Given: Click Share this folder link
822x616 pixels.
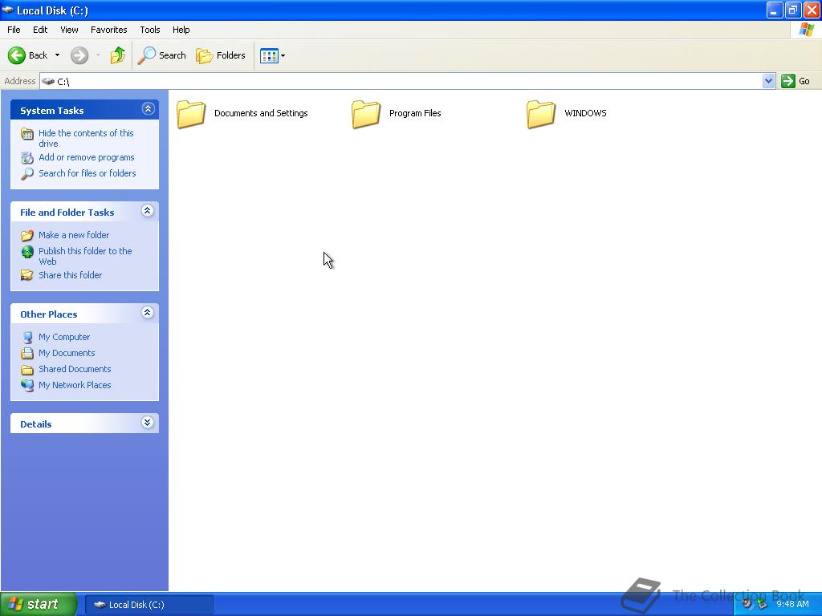Looking at the screenshot, I should [x=71, y=275].
